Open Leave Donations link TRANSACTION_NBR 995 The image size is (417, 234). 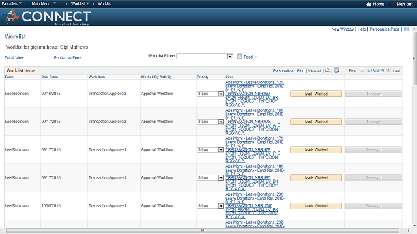click(x=255, y=177)
